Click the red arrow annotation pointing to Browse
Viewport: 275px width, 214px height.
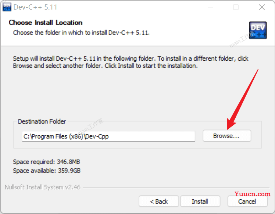click(x=242, y=99)
